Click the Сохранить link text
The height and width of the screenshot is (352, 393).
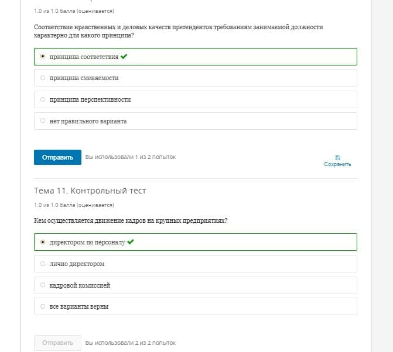337,164
